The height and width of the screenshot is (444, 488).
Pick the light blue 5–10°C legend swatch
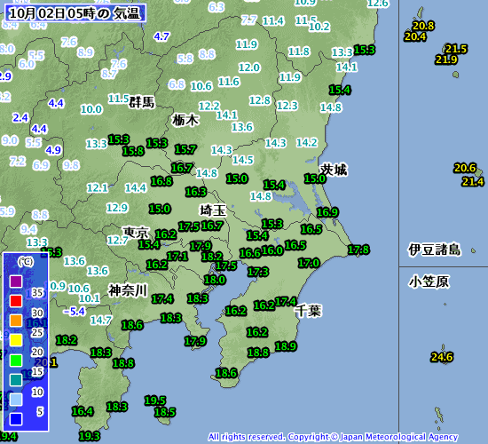click(x=16, y=400)
